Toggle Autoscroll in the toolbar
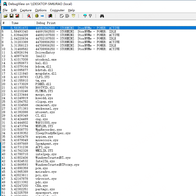 67,16
